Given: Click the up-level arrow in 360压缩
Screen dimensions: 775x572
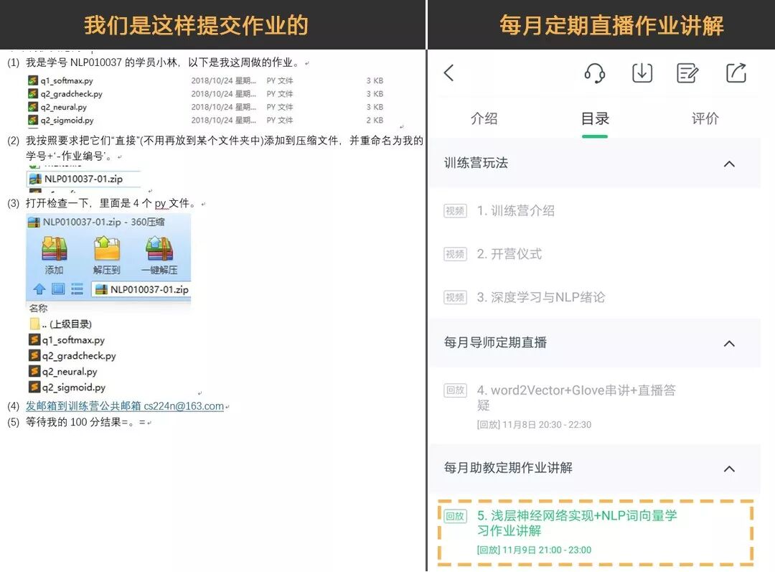Looking at the screenshot, I should (x=39, y=289).
